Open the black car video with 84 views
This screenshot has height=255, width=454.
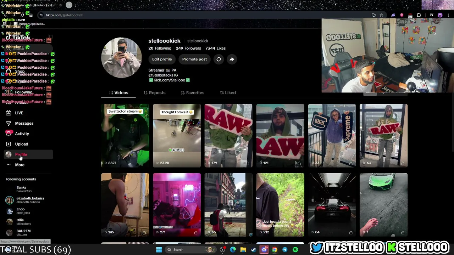coord(332,205)
